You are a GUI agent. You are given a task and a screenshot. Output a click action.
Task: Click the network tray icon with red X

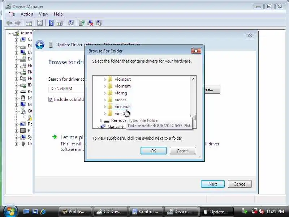(255, 211)
